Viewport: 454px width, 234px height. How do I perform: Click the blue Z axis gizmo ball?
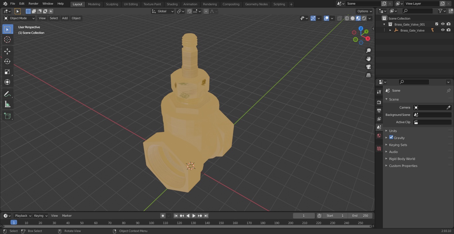click(361, 29)
